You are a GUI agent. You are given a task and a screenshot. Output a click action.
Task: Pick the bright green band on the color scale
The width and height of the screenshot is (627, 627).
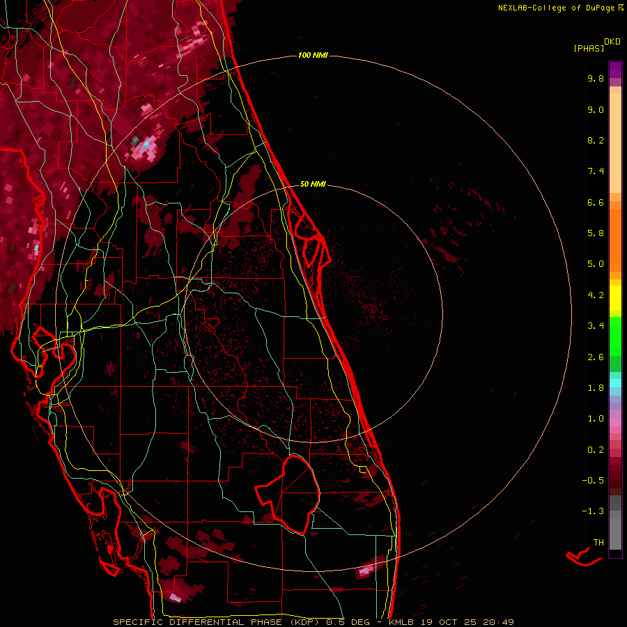pos(615,336)
